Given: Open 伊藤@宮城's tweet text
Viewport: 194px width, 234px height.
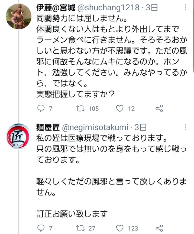Looking at the screenshot, I should tap(112, 56).
